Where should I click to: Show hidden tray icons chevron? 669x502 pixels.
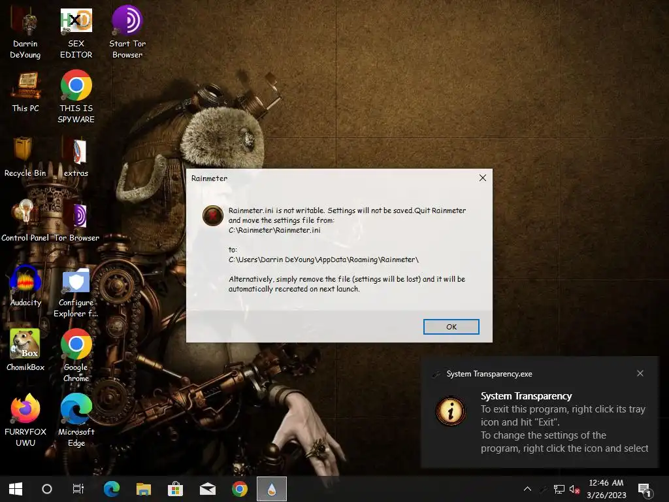(527, 489)
